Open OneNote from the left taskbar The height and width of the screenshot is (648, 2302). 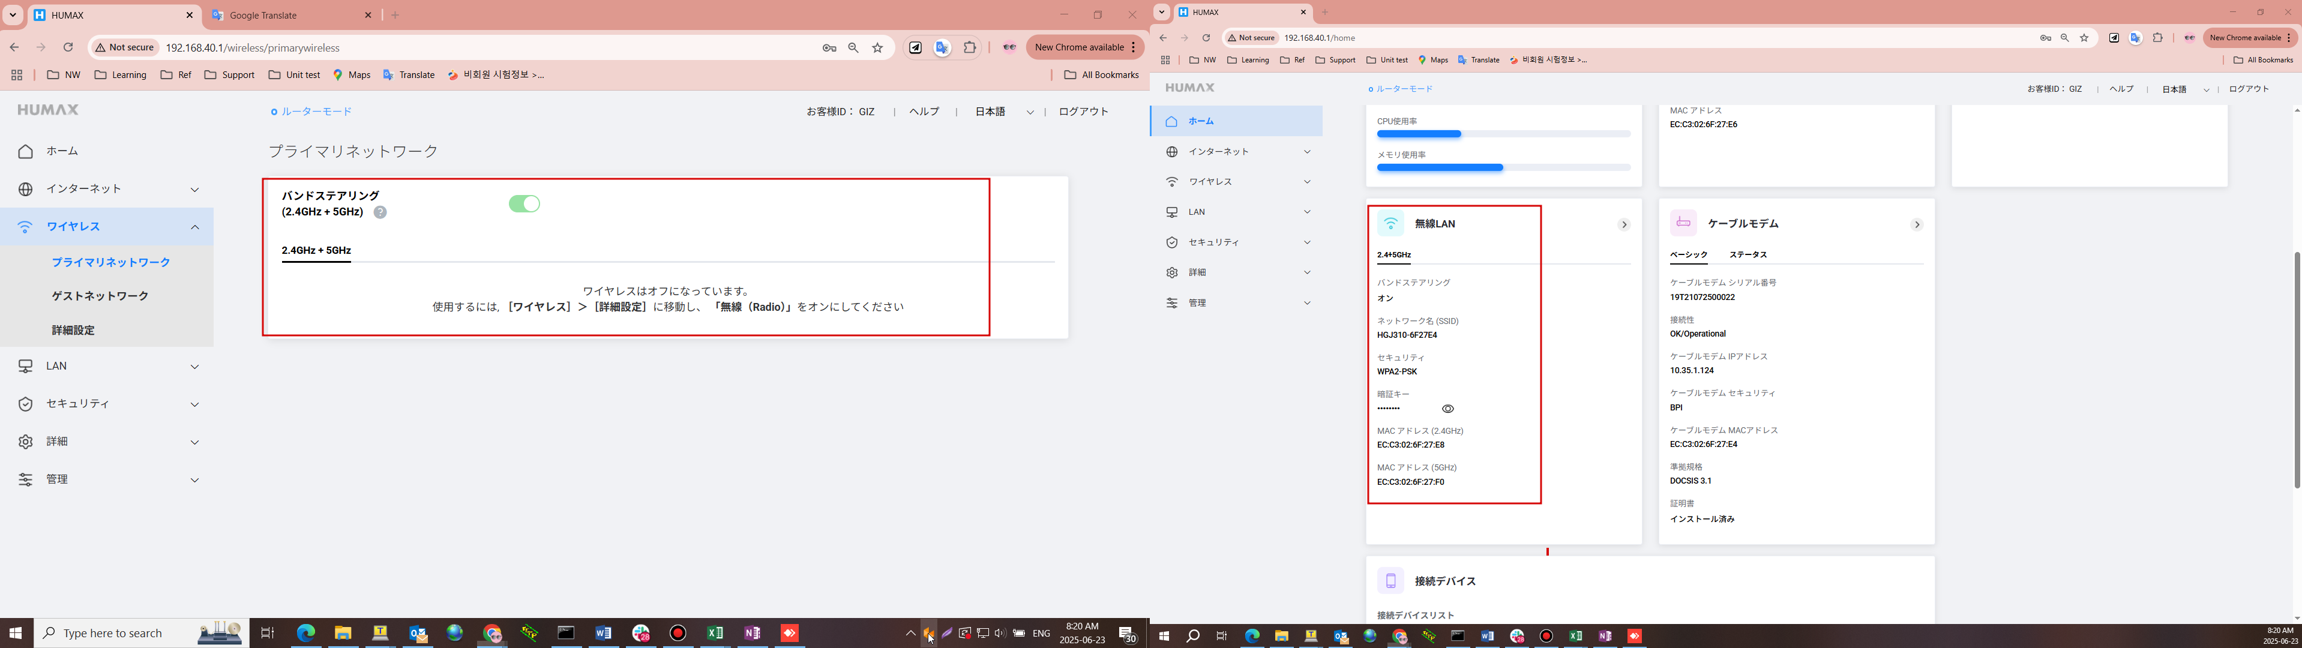753,633
